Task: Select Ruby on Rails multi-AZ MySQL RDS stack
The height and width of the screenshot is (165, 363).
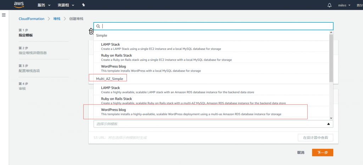Action: pyautogui.click(x=211, y=101)
